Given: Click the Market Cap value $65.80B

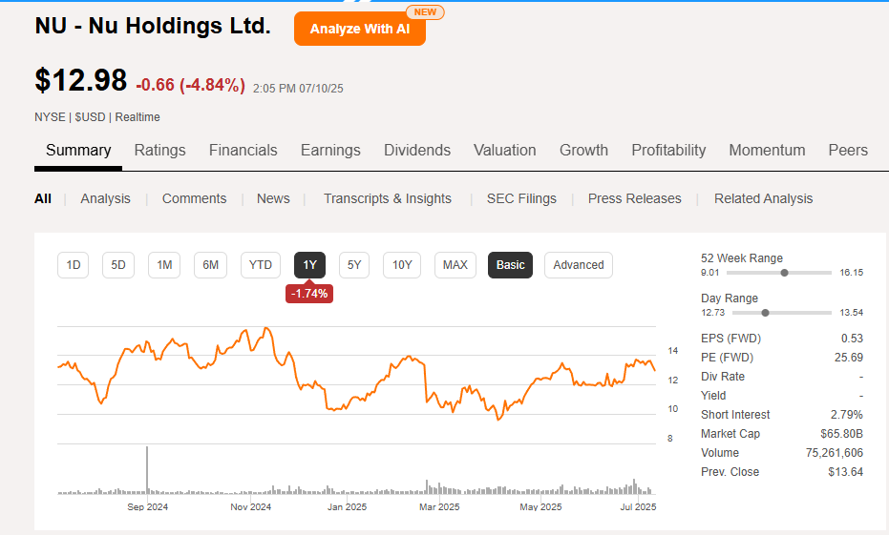Looking at the screenshot, I should [841, 434].
